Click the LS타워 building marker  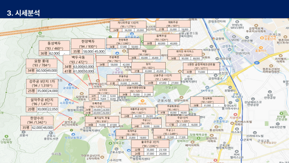234,37
